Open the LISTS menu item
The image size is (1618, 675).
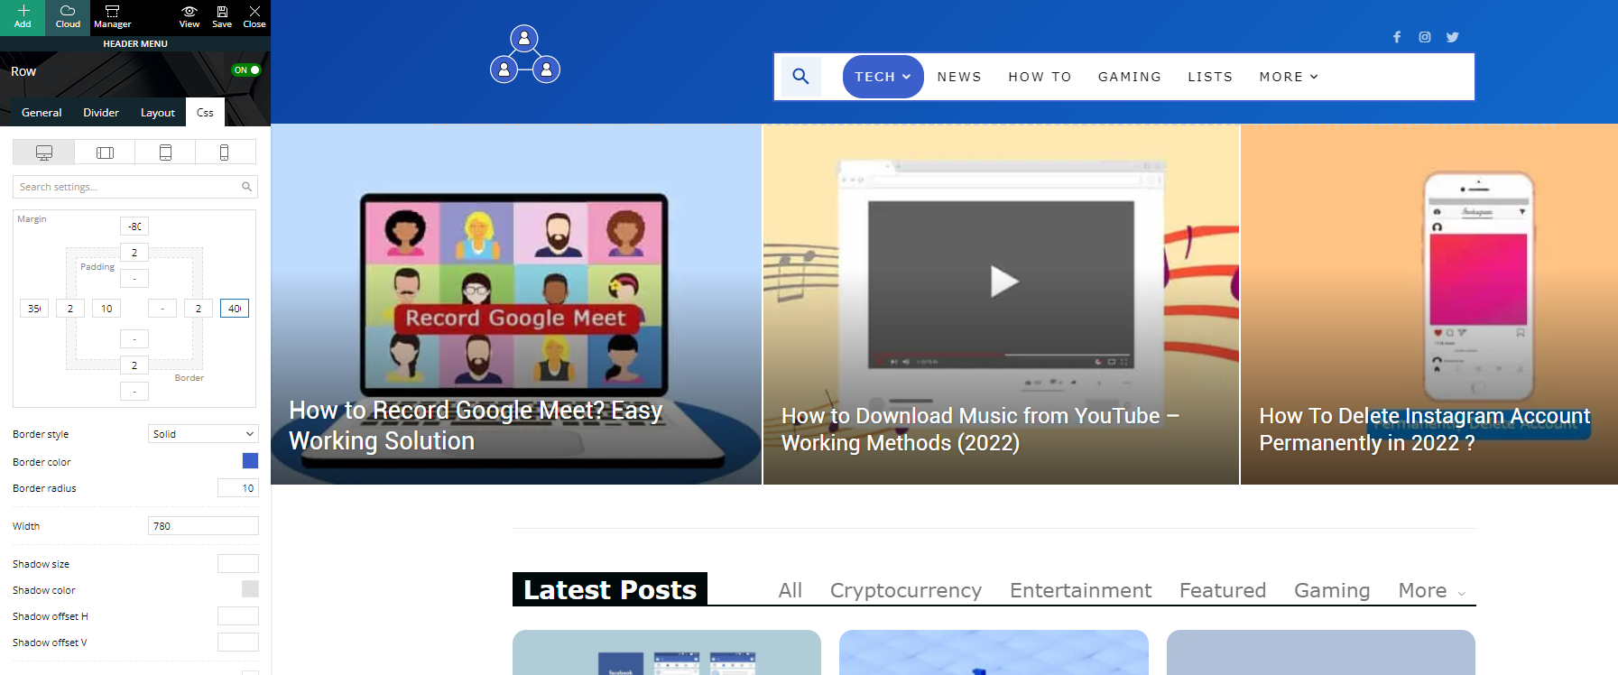pos(1210,77)
